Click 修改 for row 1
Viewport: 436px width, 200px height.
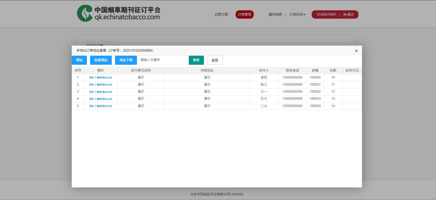coord(92,78)
